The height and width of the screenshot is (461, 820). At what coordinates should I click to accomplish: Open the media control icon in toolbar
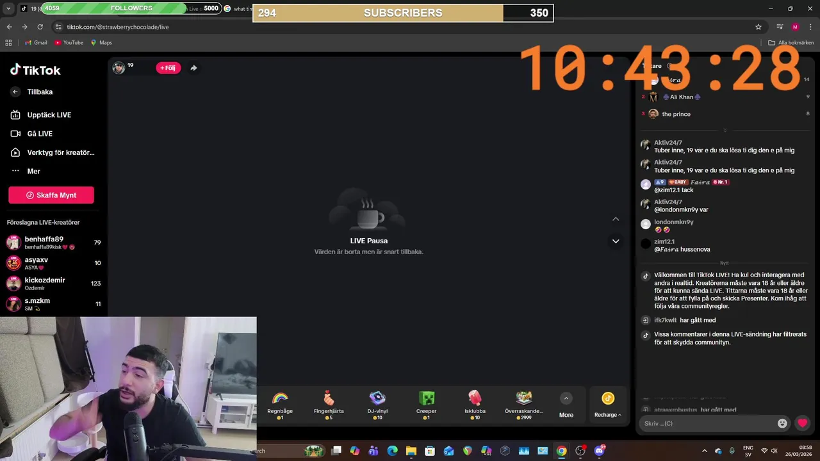pos(780,27)
